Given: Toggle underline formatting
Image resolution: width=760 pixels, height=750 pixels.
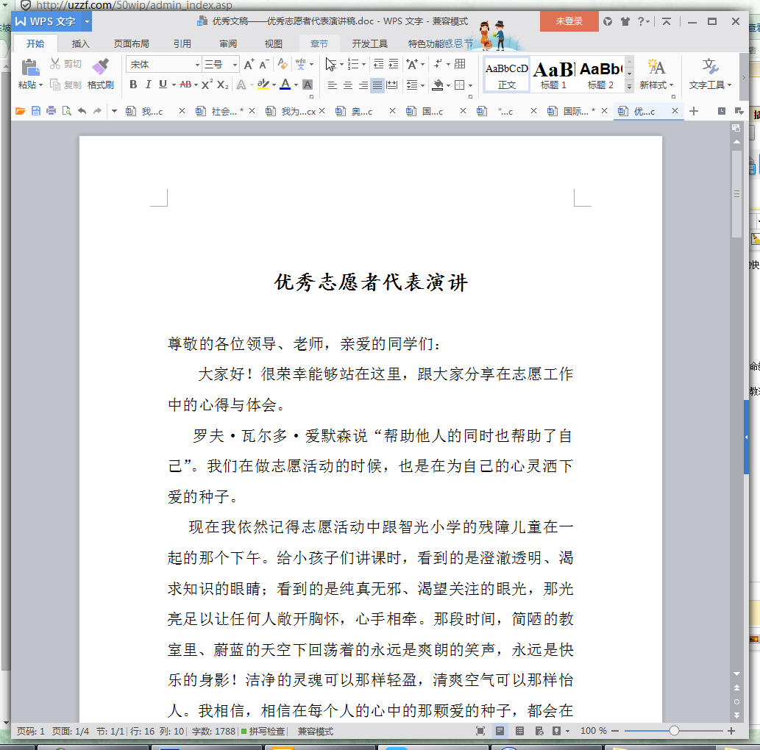Looking at the screenshot, I should click(x=163, y=85).
